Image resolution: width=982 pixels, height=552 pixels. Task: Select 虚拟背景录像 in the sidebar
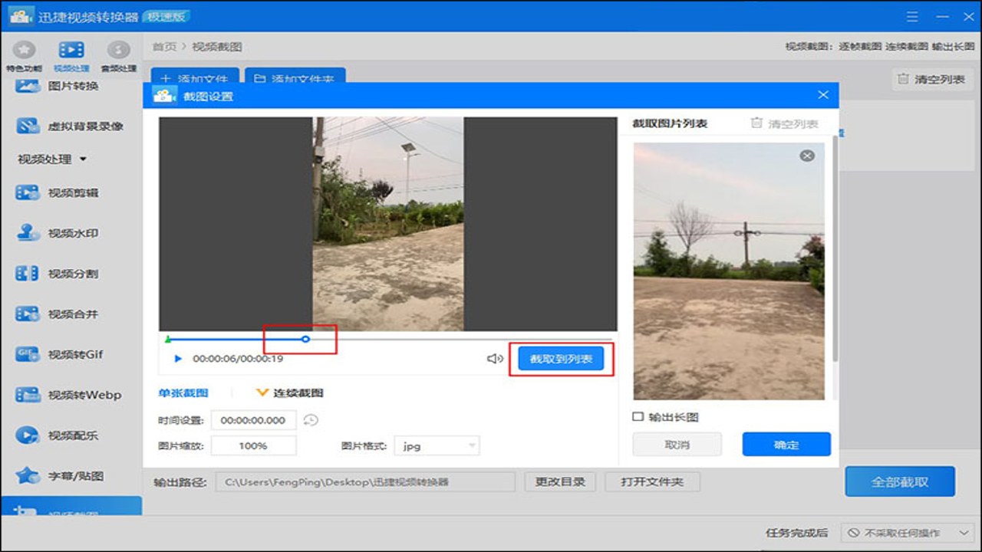coord(70,126)
